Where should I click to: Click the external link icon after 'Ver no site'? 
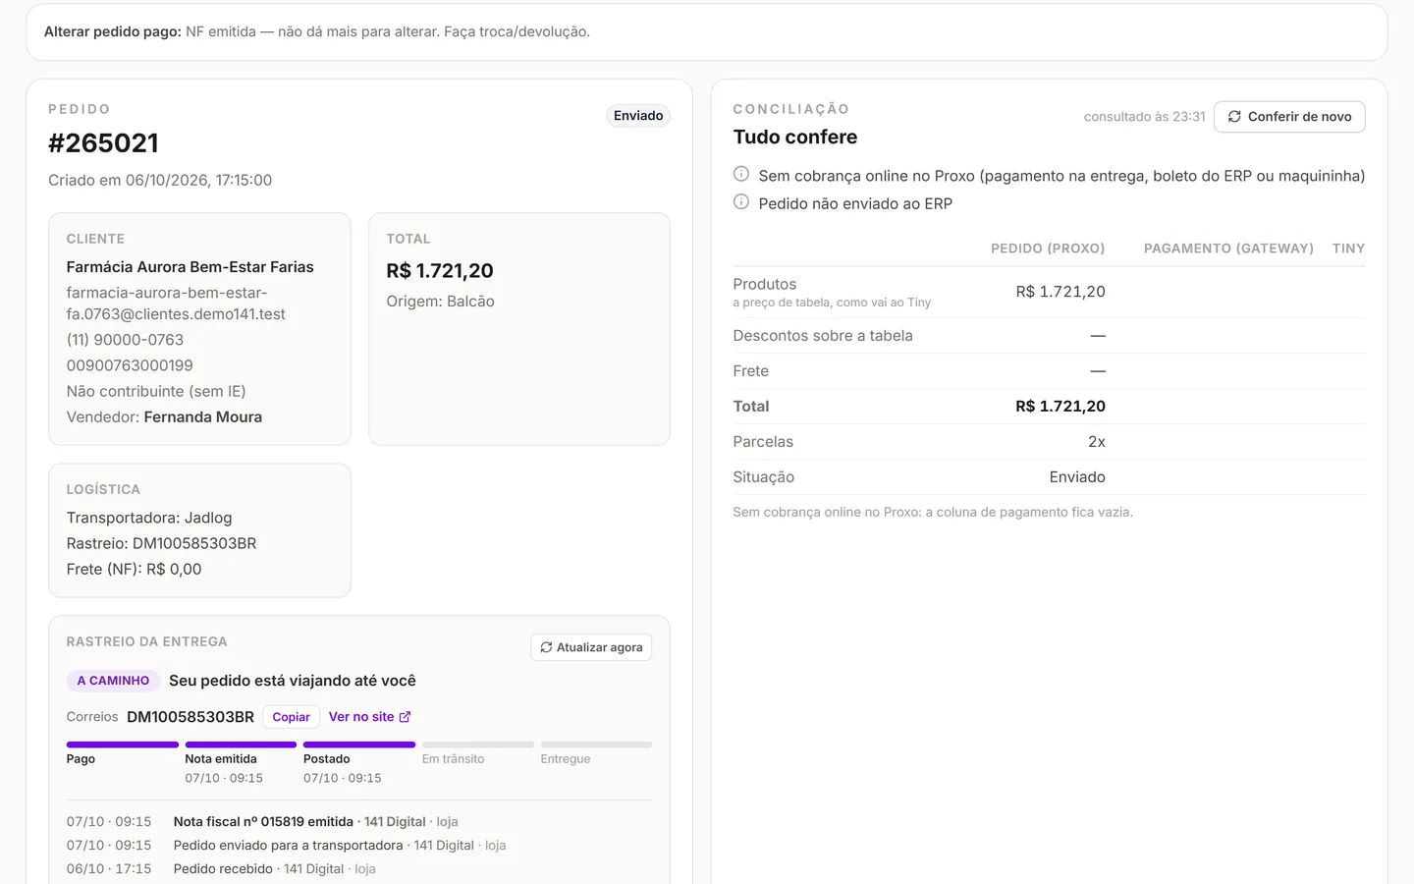(405, 717)
